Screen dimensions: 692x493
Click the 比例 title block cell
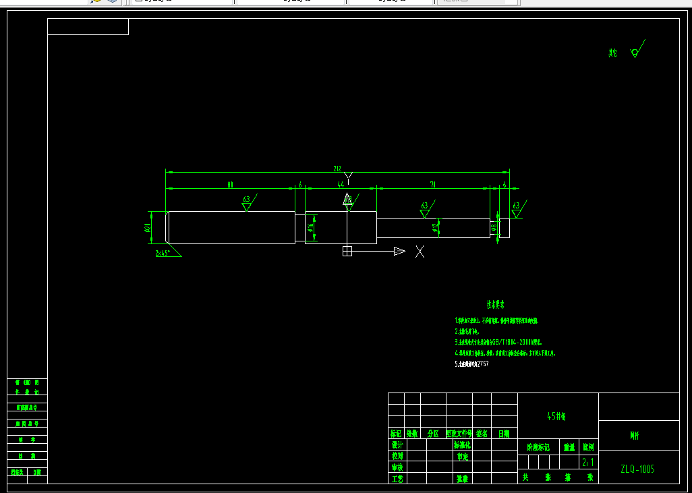coord(588,447)
